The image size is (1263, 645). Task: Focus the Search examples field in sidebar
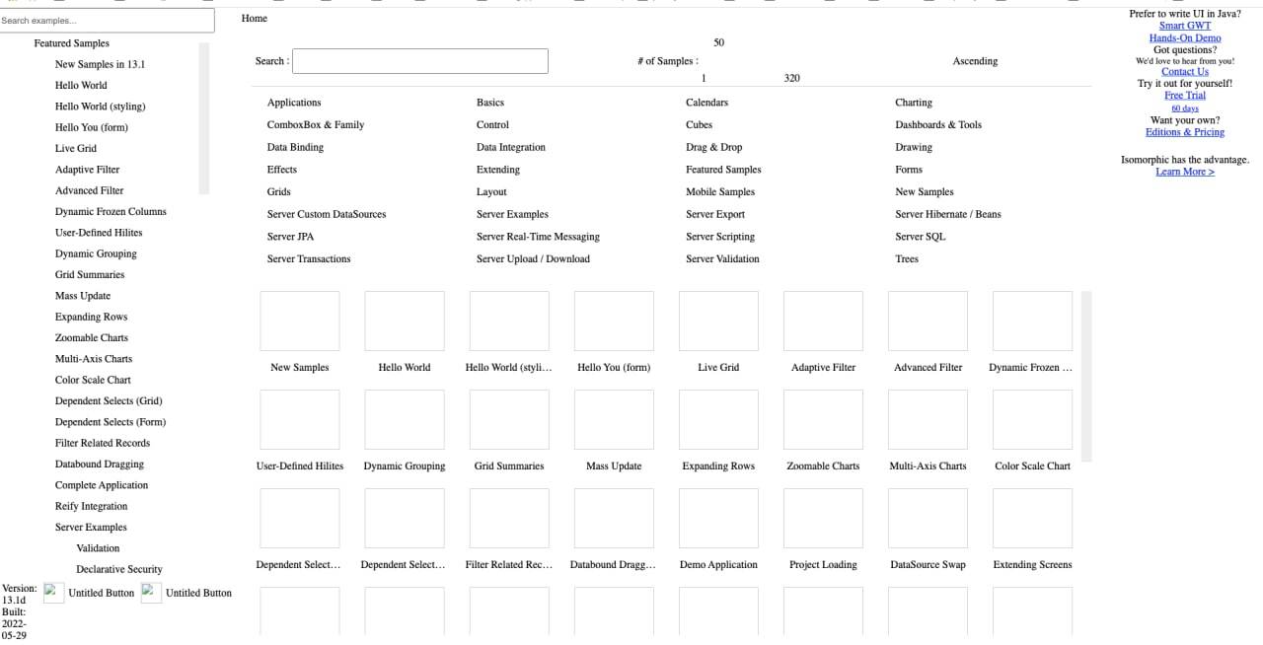coord(107,21)
